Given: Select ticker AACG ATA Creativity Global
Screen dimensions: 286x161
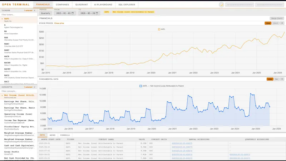Looking at the screenshot, I should pyautogui.click(x=19, y=77).
